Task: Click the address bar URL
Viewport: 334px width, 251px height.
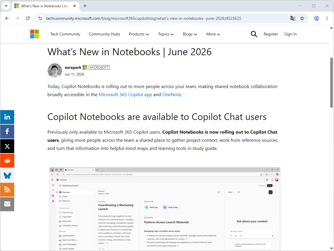Action: click(144, 18)
